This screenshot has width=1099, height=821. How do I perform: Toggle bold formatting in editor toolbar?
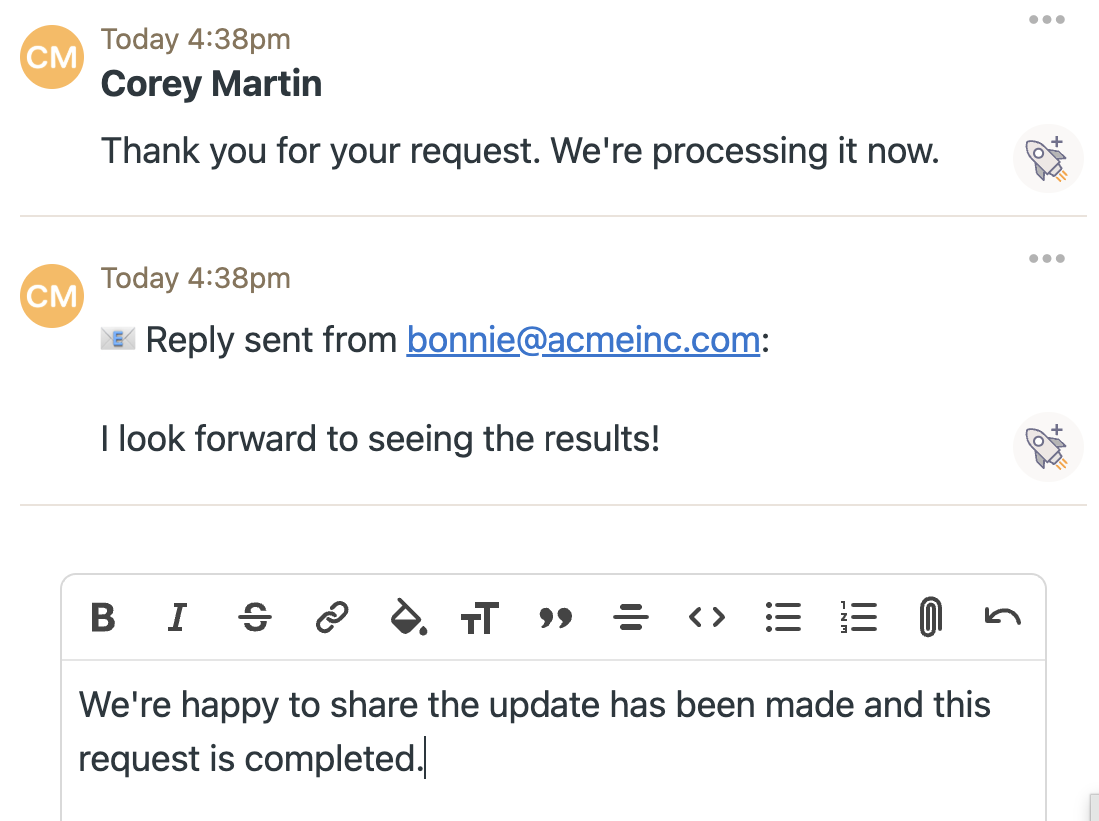click(x=103, y=618)
